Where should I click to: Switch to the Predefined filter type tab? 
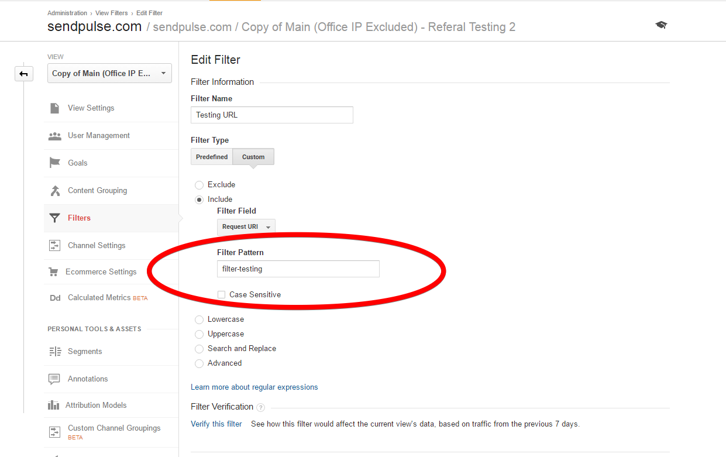(212, 157)
